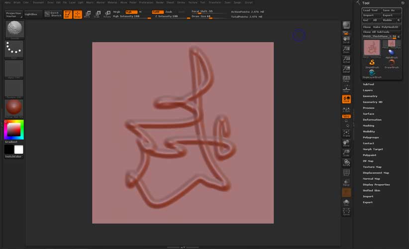Viewport: 409px width, 249px height.
Task: Click the Actual size icon
Action: 346,60
